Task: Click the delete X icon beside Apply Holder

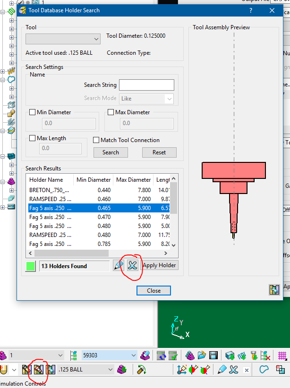Action: pyautogui.click(x=133, y=266)
